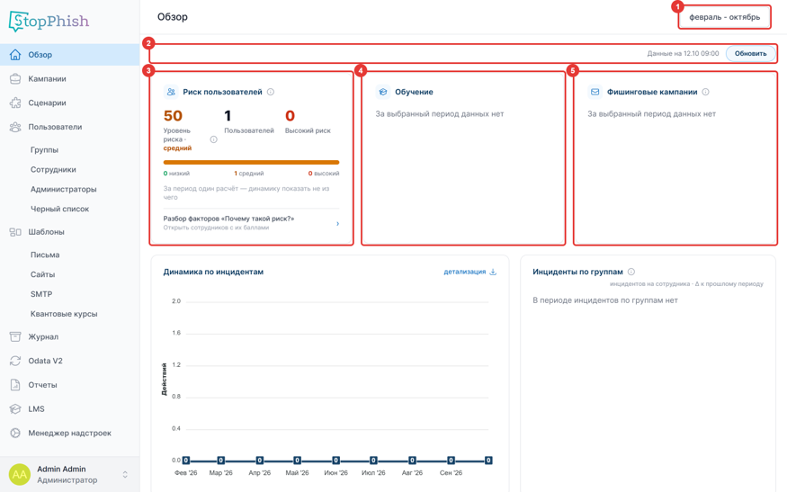Click the Фев '26 data point on chart
The height and width of the screenshot is (492, 787).
coord(185,461)
